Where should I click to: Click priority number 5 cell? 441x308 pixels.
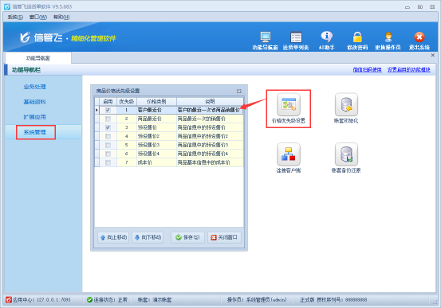127,145
